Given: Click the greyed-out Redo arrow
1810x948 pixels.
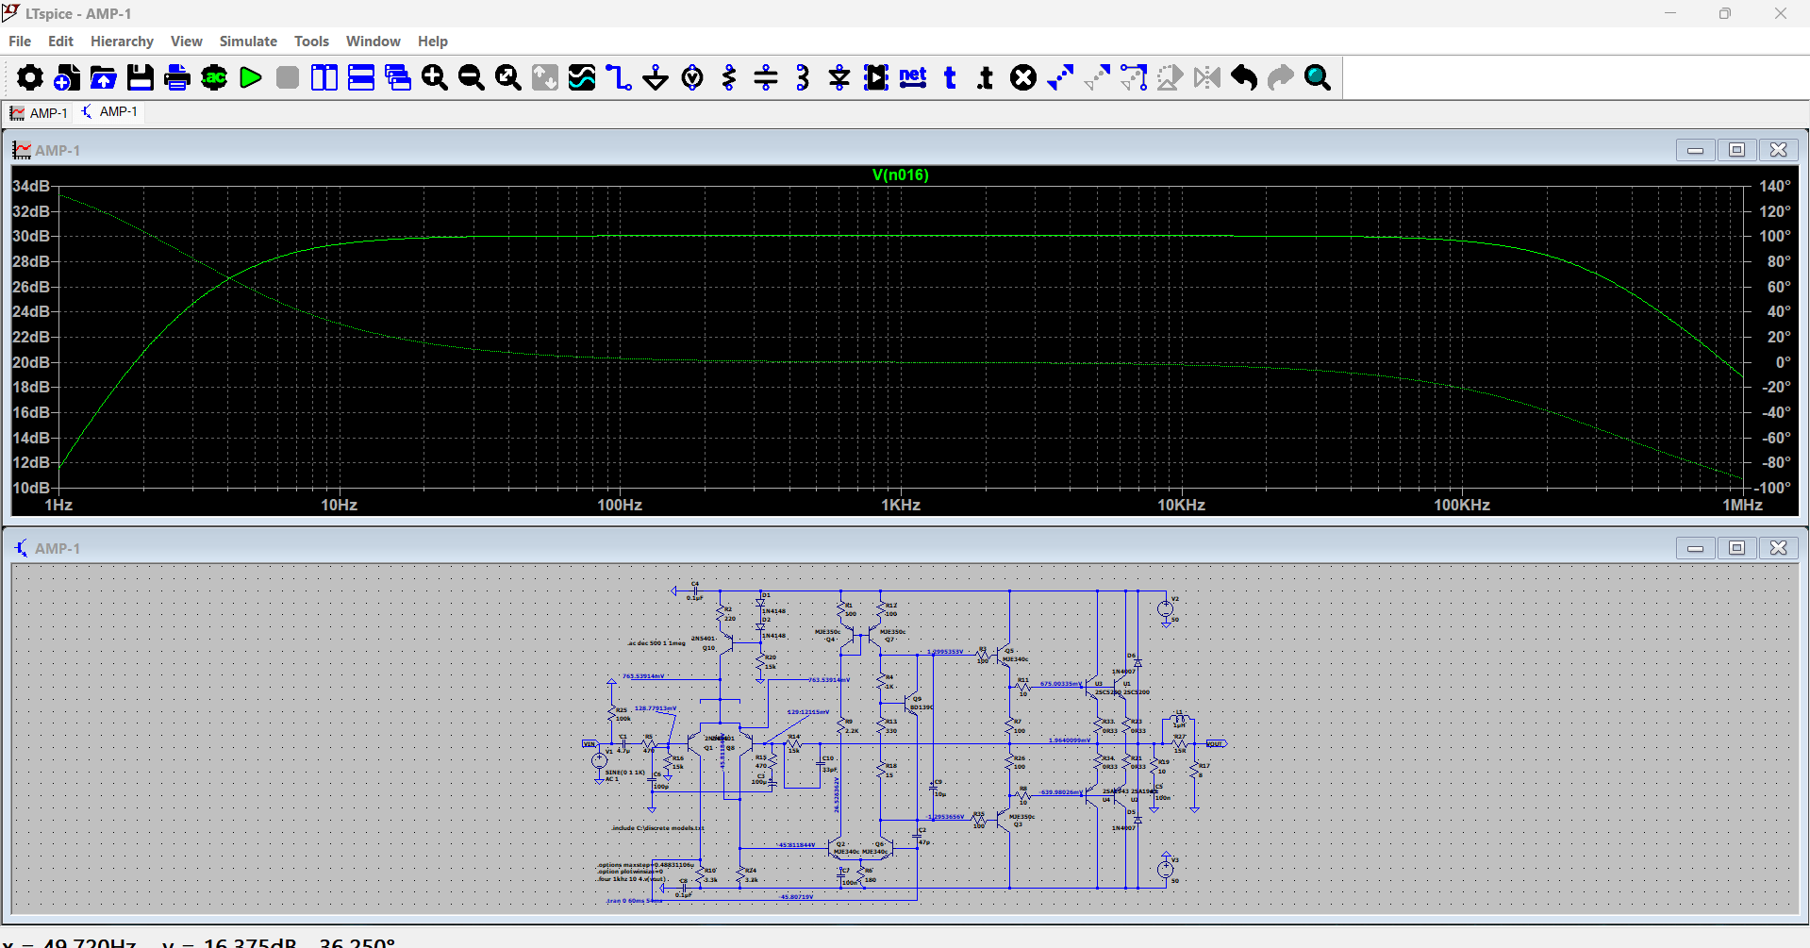Looking at the screenshot, I should [1281, 77].
